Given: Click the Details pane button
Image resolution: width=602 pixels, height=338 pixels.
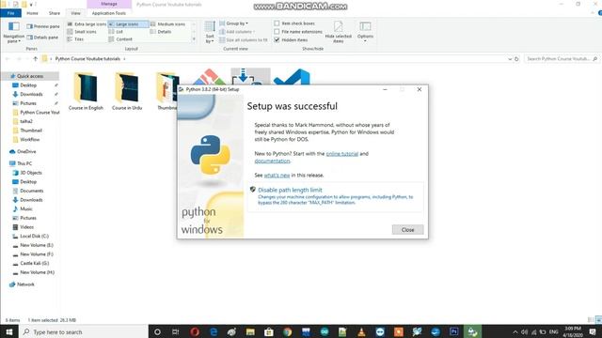Looking at the screenshot, I should (42, 38).
